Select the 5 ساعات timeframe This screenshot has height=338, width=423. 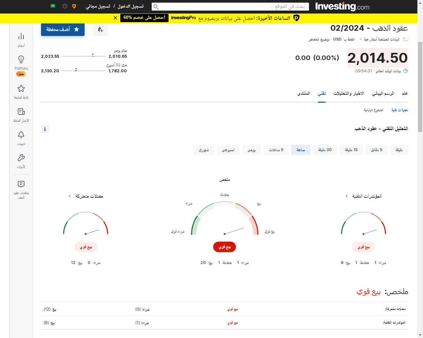pyautogui.click(x=276, y=150)
